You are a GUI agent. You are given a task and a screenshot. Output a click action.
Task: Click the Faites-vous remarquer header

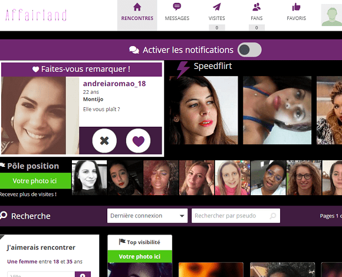click(81, 70)
